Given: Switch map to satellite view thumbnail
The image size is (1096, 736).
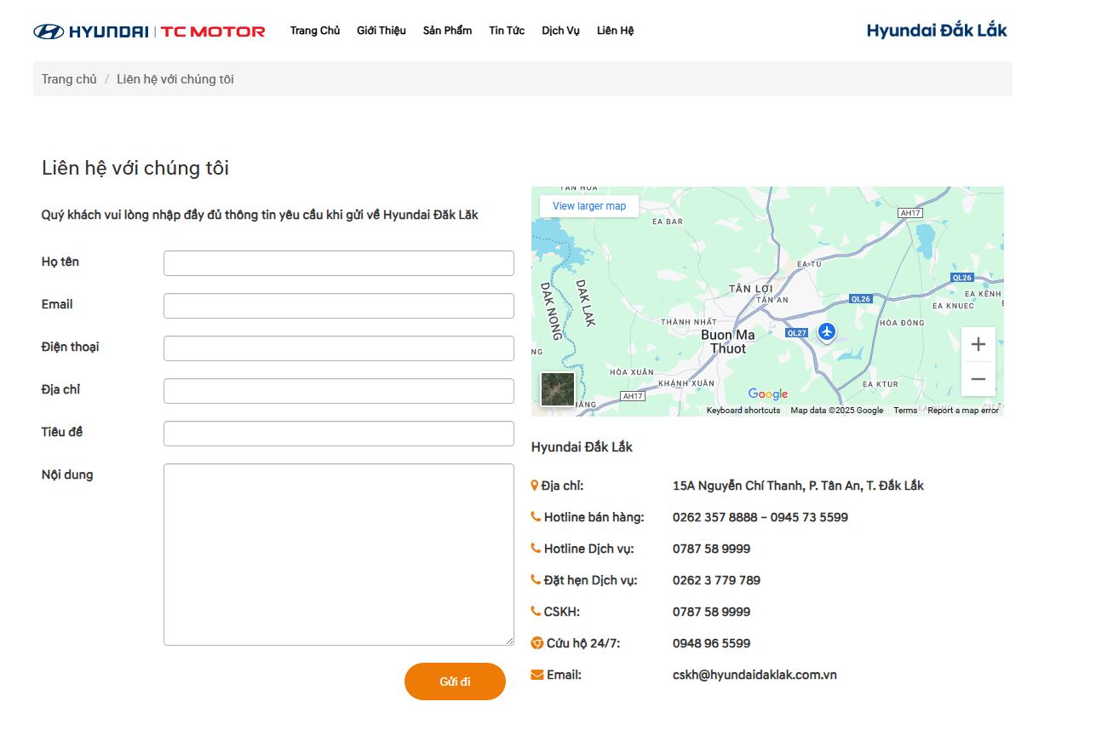Looking at the screenshot, I should pos(558,389).
